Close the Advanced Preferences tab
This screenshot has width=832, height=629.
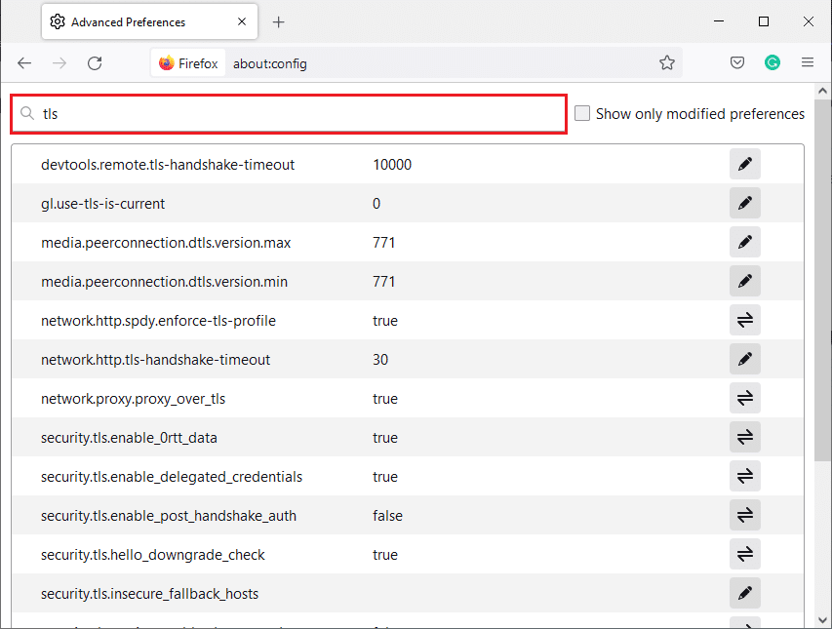coord(242,21)
